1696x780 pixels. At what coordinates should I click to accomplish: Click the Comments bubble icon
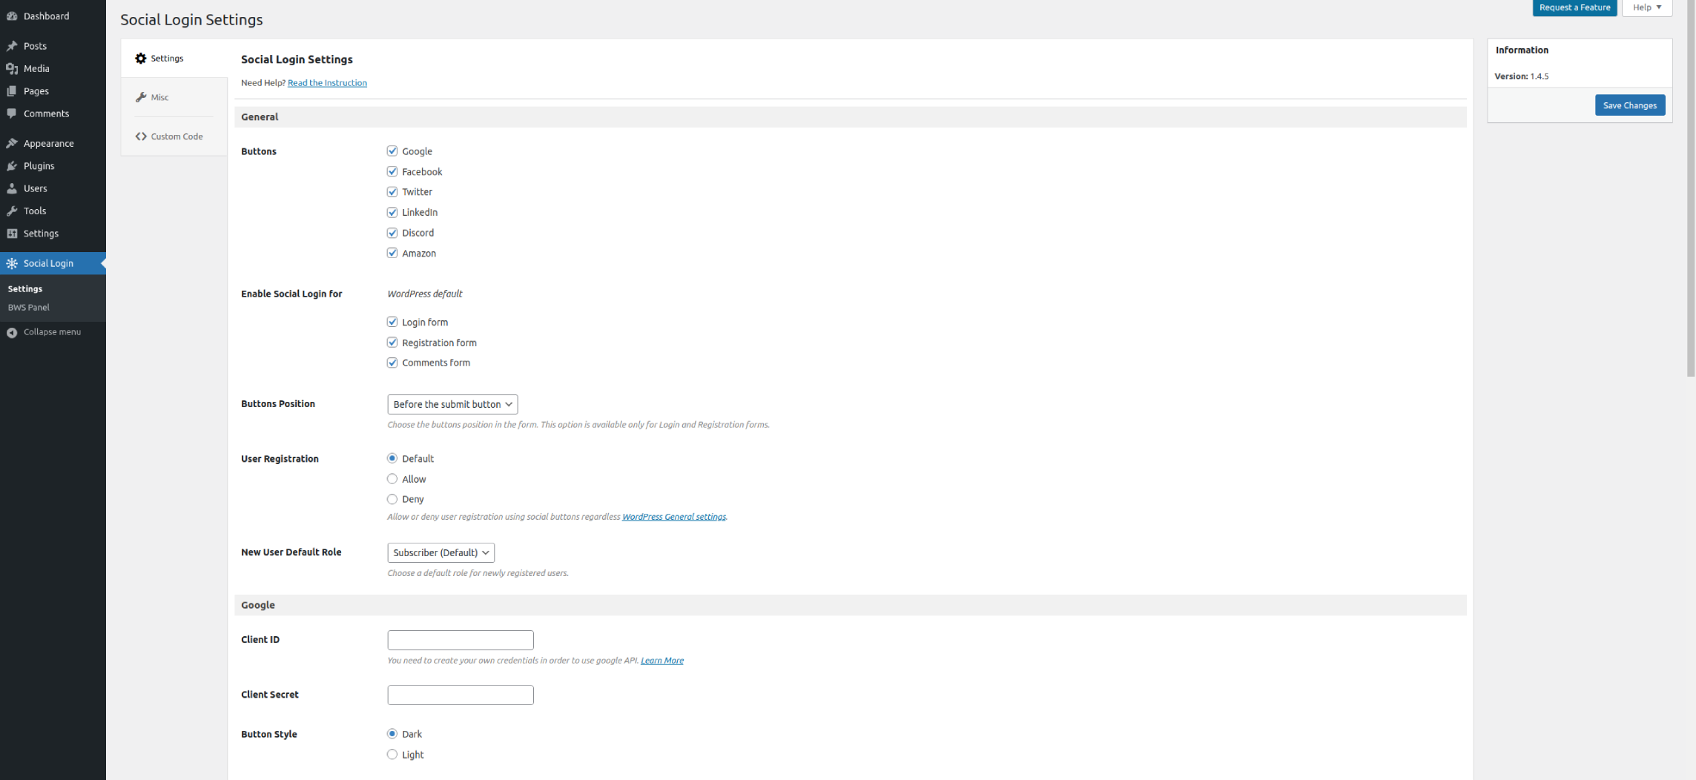click(12, 113)
